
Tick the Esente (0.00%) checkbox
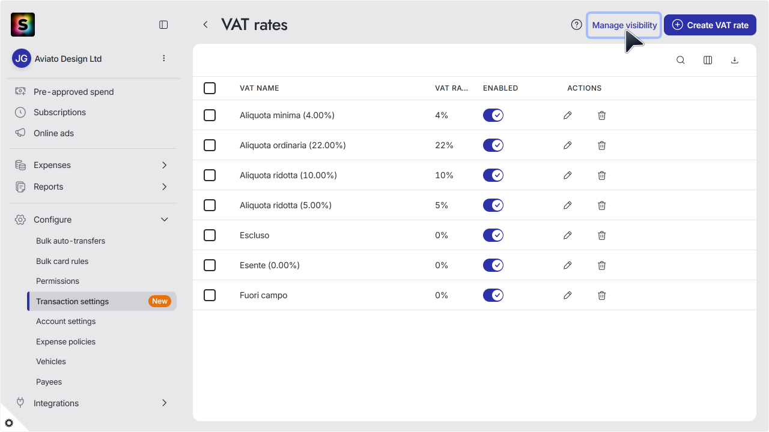[210, 265]
